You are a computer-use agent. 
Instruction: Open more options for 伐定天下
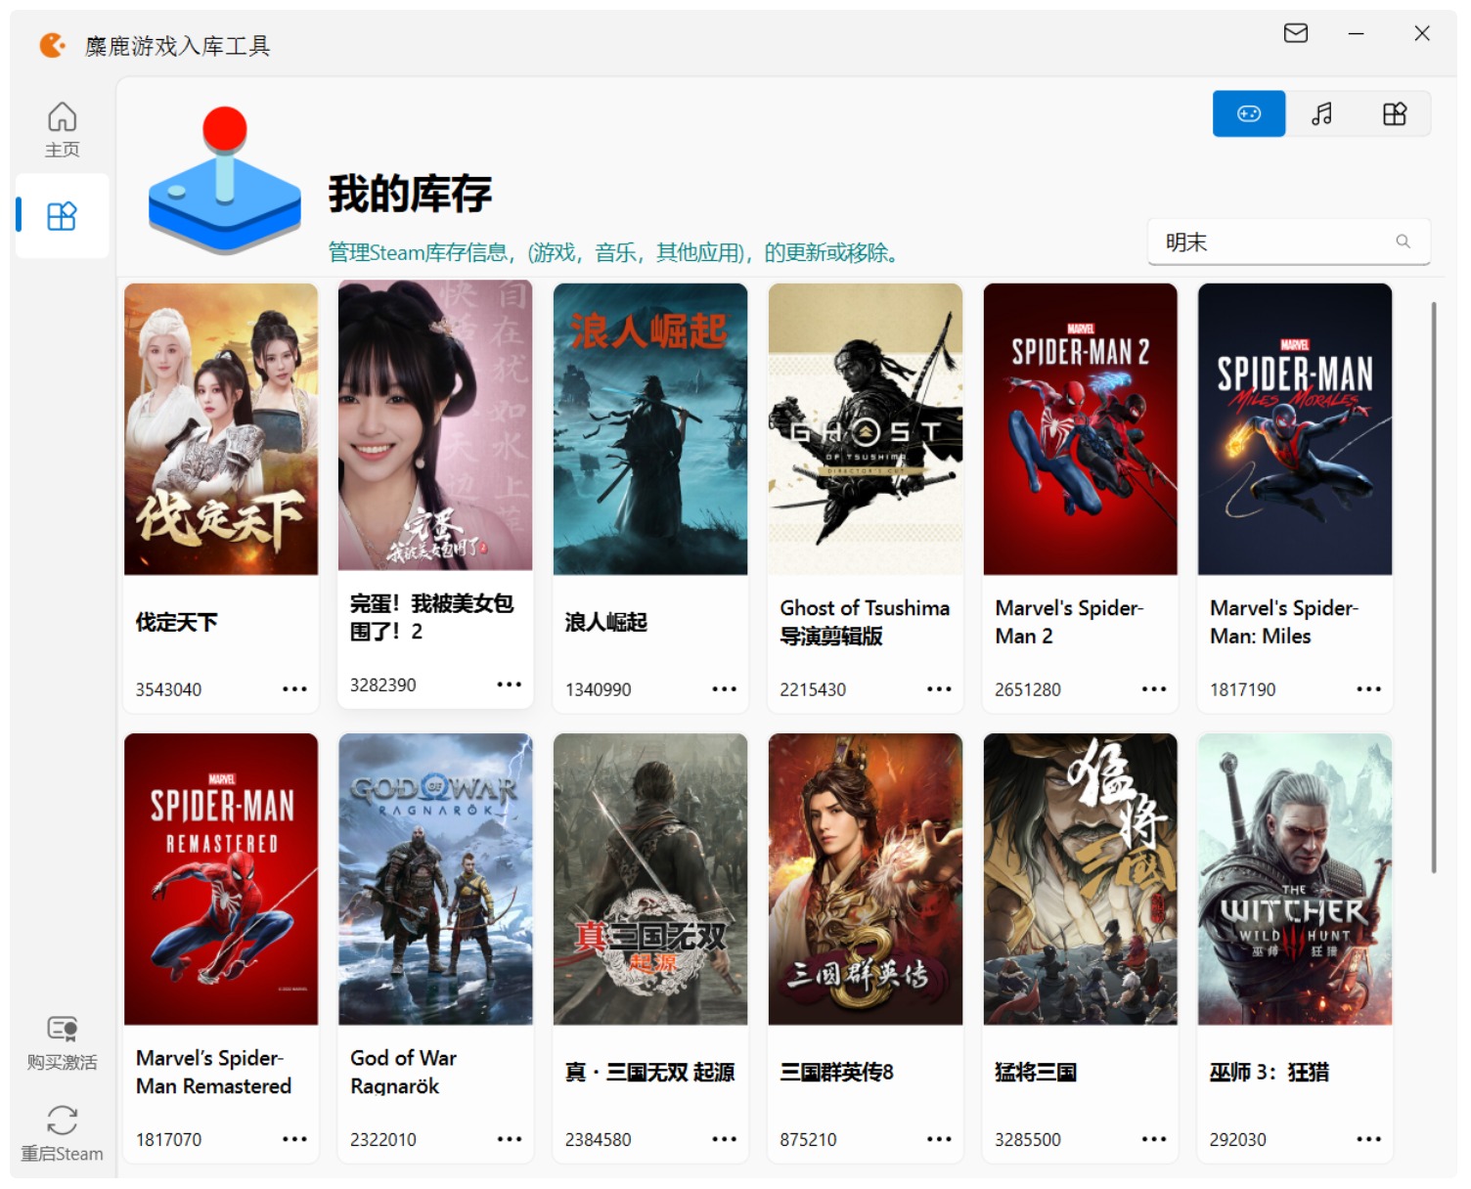(294, 689)
